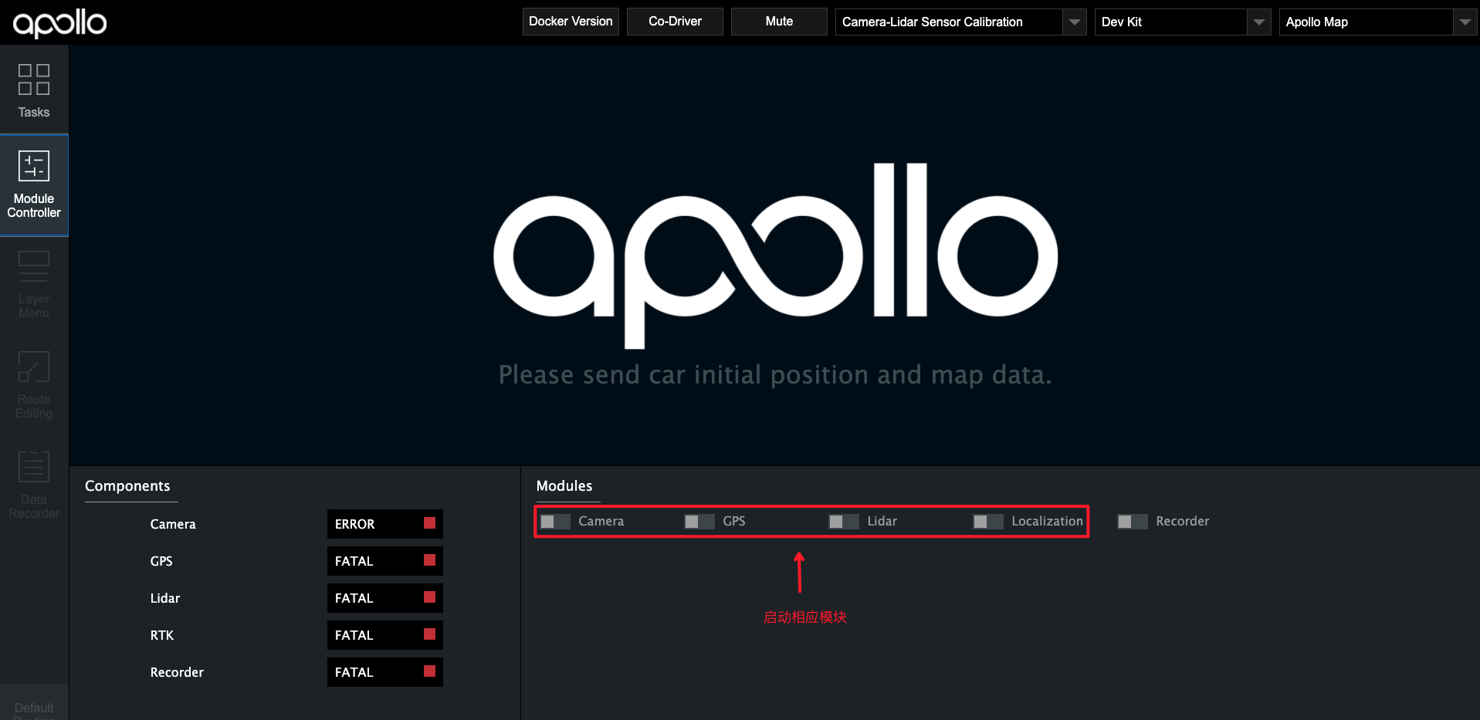Screen dimensions: 1480x720
Task: Click the Apollo logo in header
Action: point(59,23)
